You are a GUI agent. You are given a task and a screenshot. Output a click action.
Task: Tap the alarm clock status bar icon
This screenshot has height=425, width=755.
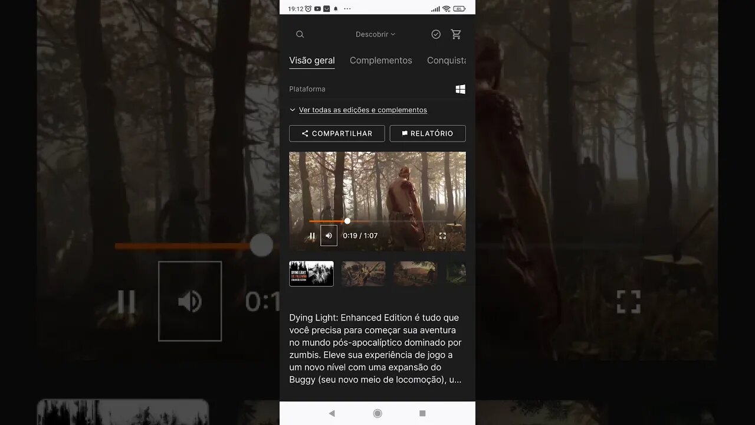coord(308,9)
